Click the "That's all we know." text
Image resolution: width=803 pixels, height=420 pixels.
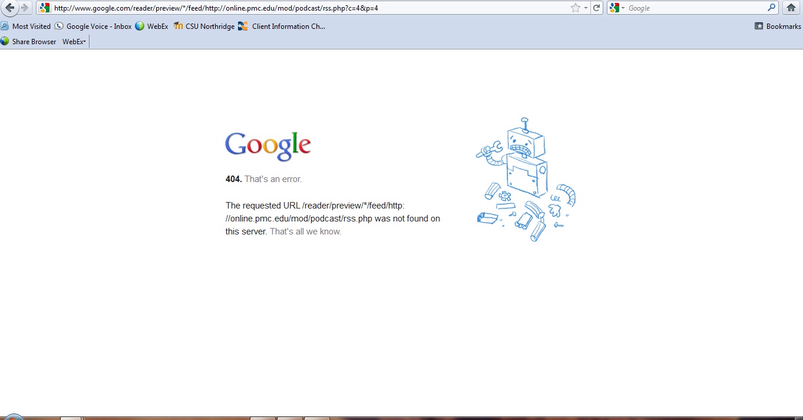pyautogui.click(x=306, y=232)
